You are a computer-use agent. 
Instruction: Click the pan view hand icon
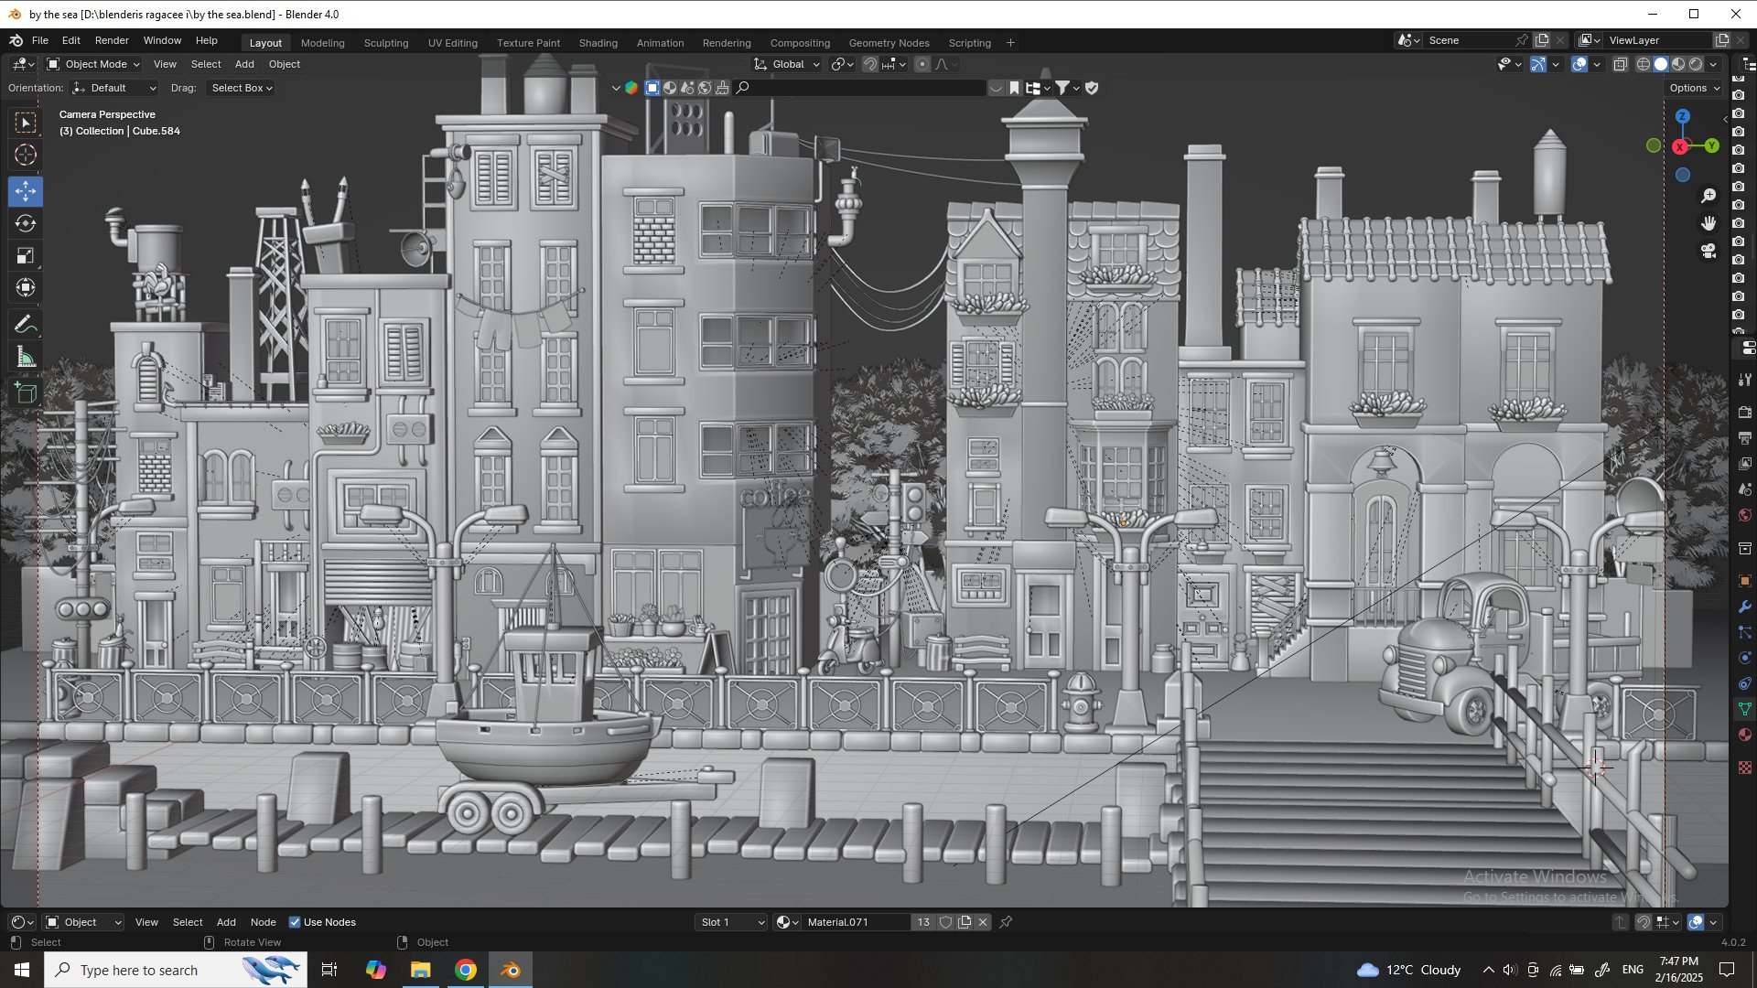(1708, 223)
